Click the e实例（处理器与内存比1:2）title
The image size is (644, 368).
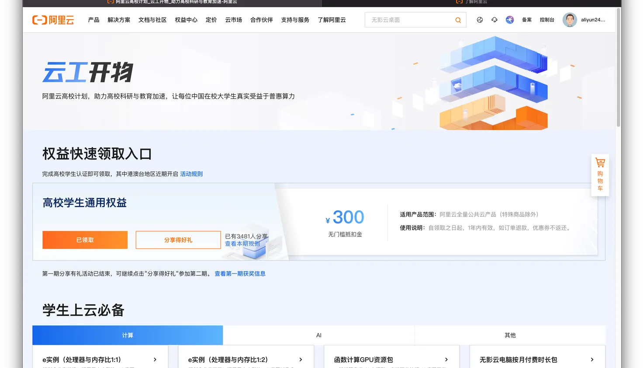coord(228,360)
